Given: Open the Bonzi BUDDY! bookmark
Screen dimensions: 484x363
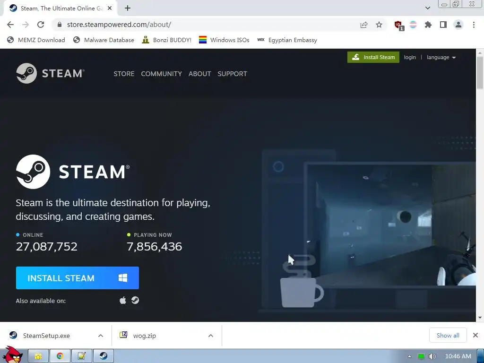Looking at the screenshot, I should click(167, 40).
